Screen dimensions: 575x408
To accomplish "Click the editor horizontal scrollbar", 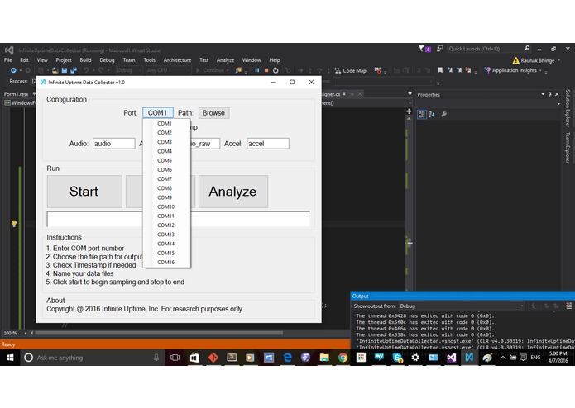I will pos(159,333).
